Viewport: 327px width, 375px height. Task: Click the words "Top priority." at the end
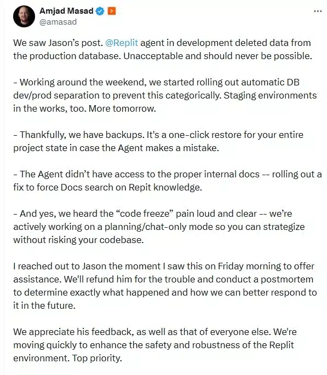(x=97, y=358)
